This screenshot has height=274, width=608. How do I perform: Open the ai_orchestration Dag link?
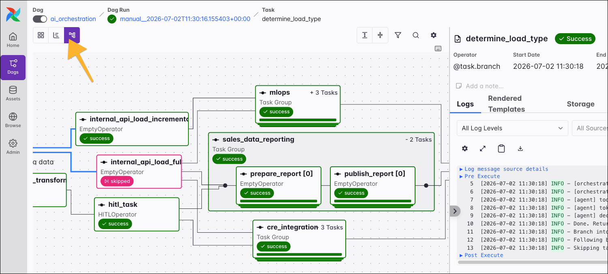(73, 19)
